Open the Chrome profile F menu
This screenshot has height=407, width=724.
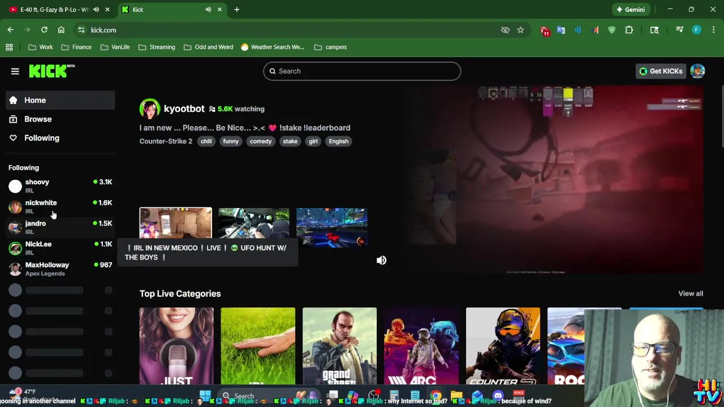coord(696,30)
